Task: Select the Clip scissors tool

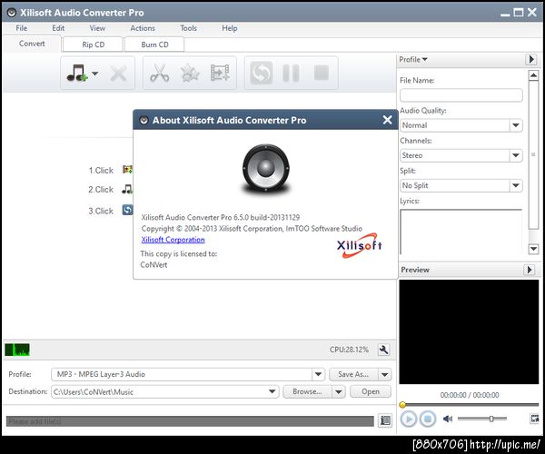Action: 160,73
